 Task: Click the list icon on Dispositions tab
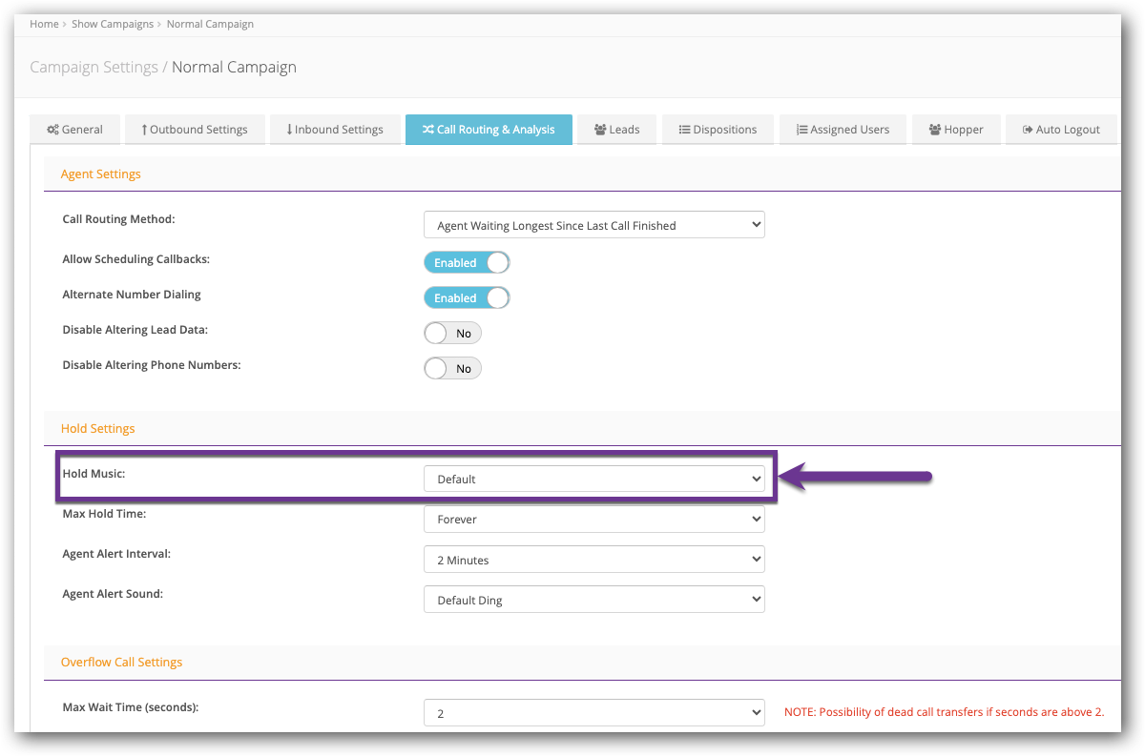click(x=684, y=130)
